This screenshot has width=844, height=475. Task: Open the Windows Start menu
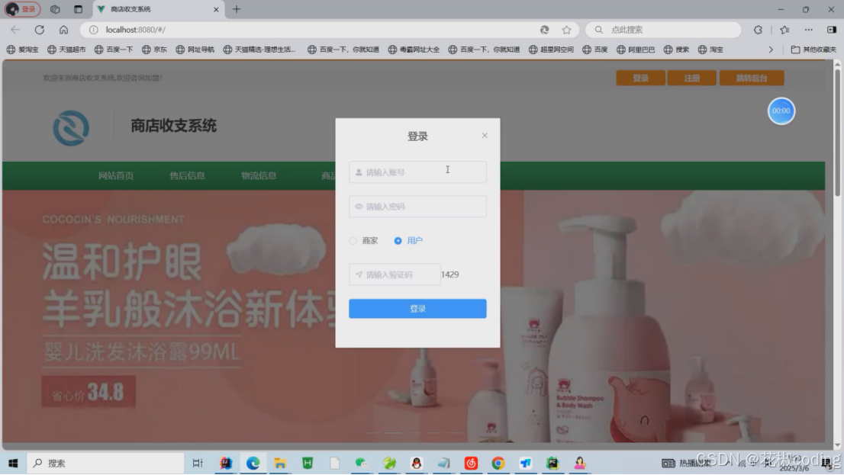(13, 463)
